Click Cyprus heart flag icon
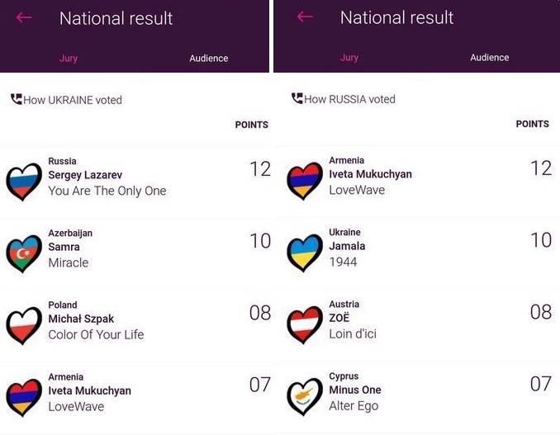 (x=304, y=396)
